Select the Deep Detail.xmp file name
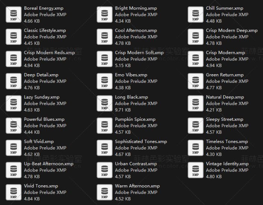 (41, 75)
